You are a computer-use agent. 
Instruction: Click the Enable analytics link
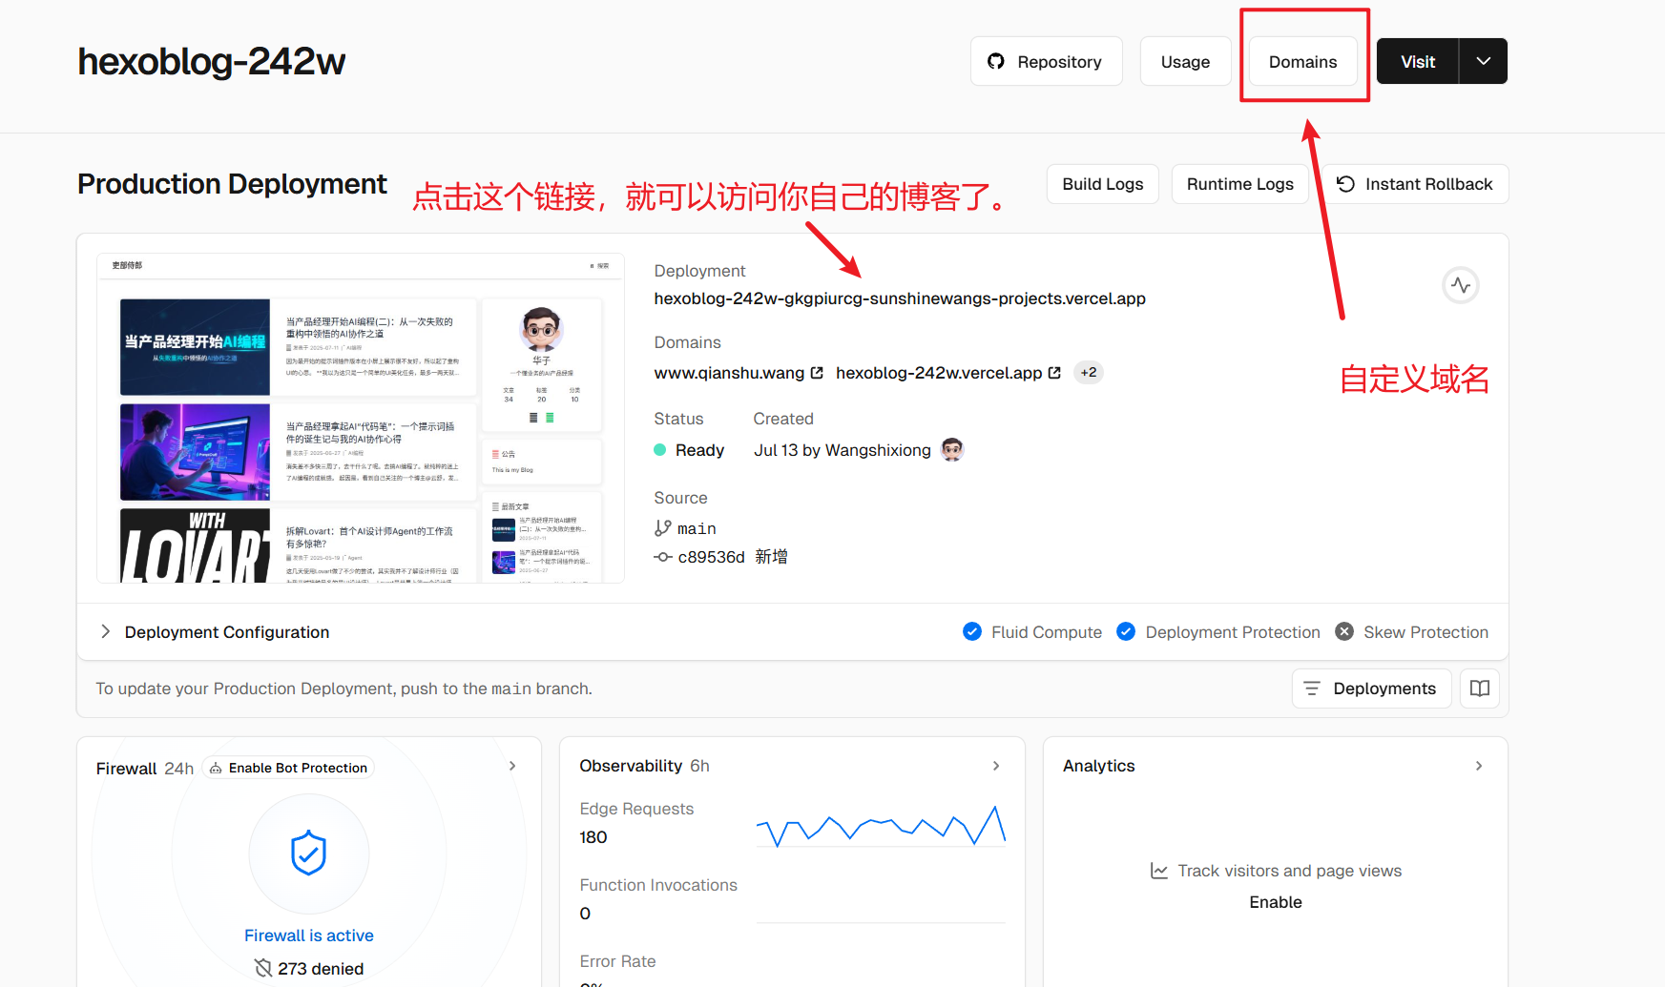1276,902
